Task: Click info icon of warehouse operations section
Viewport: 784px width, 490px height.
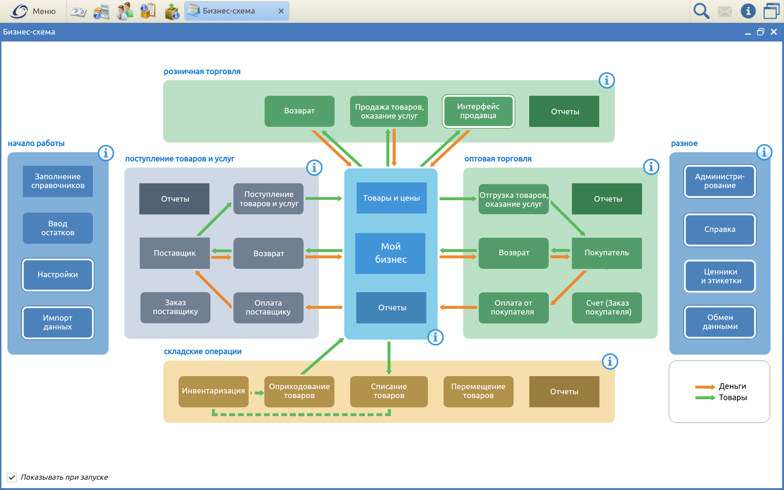Action: point(609,361)
